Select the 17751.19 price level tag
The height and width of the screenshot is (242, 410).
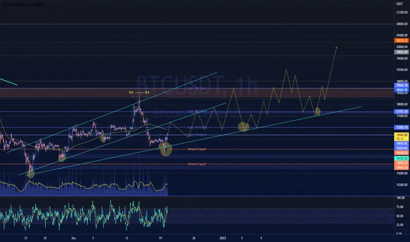tap(401, 112)
